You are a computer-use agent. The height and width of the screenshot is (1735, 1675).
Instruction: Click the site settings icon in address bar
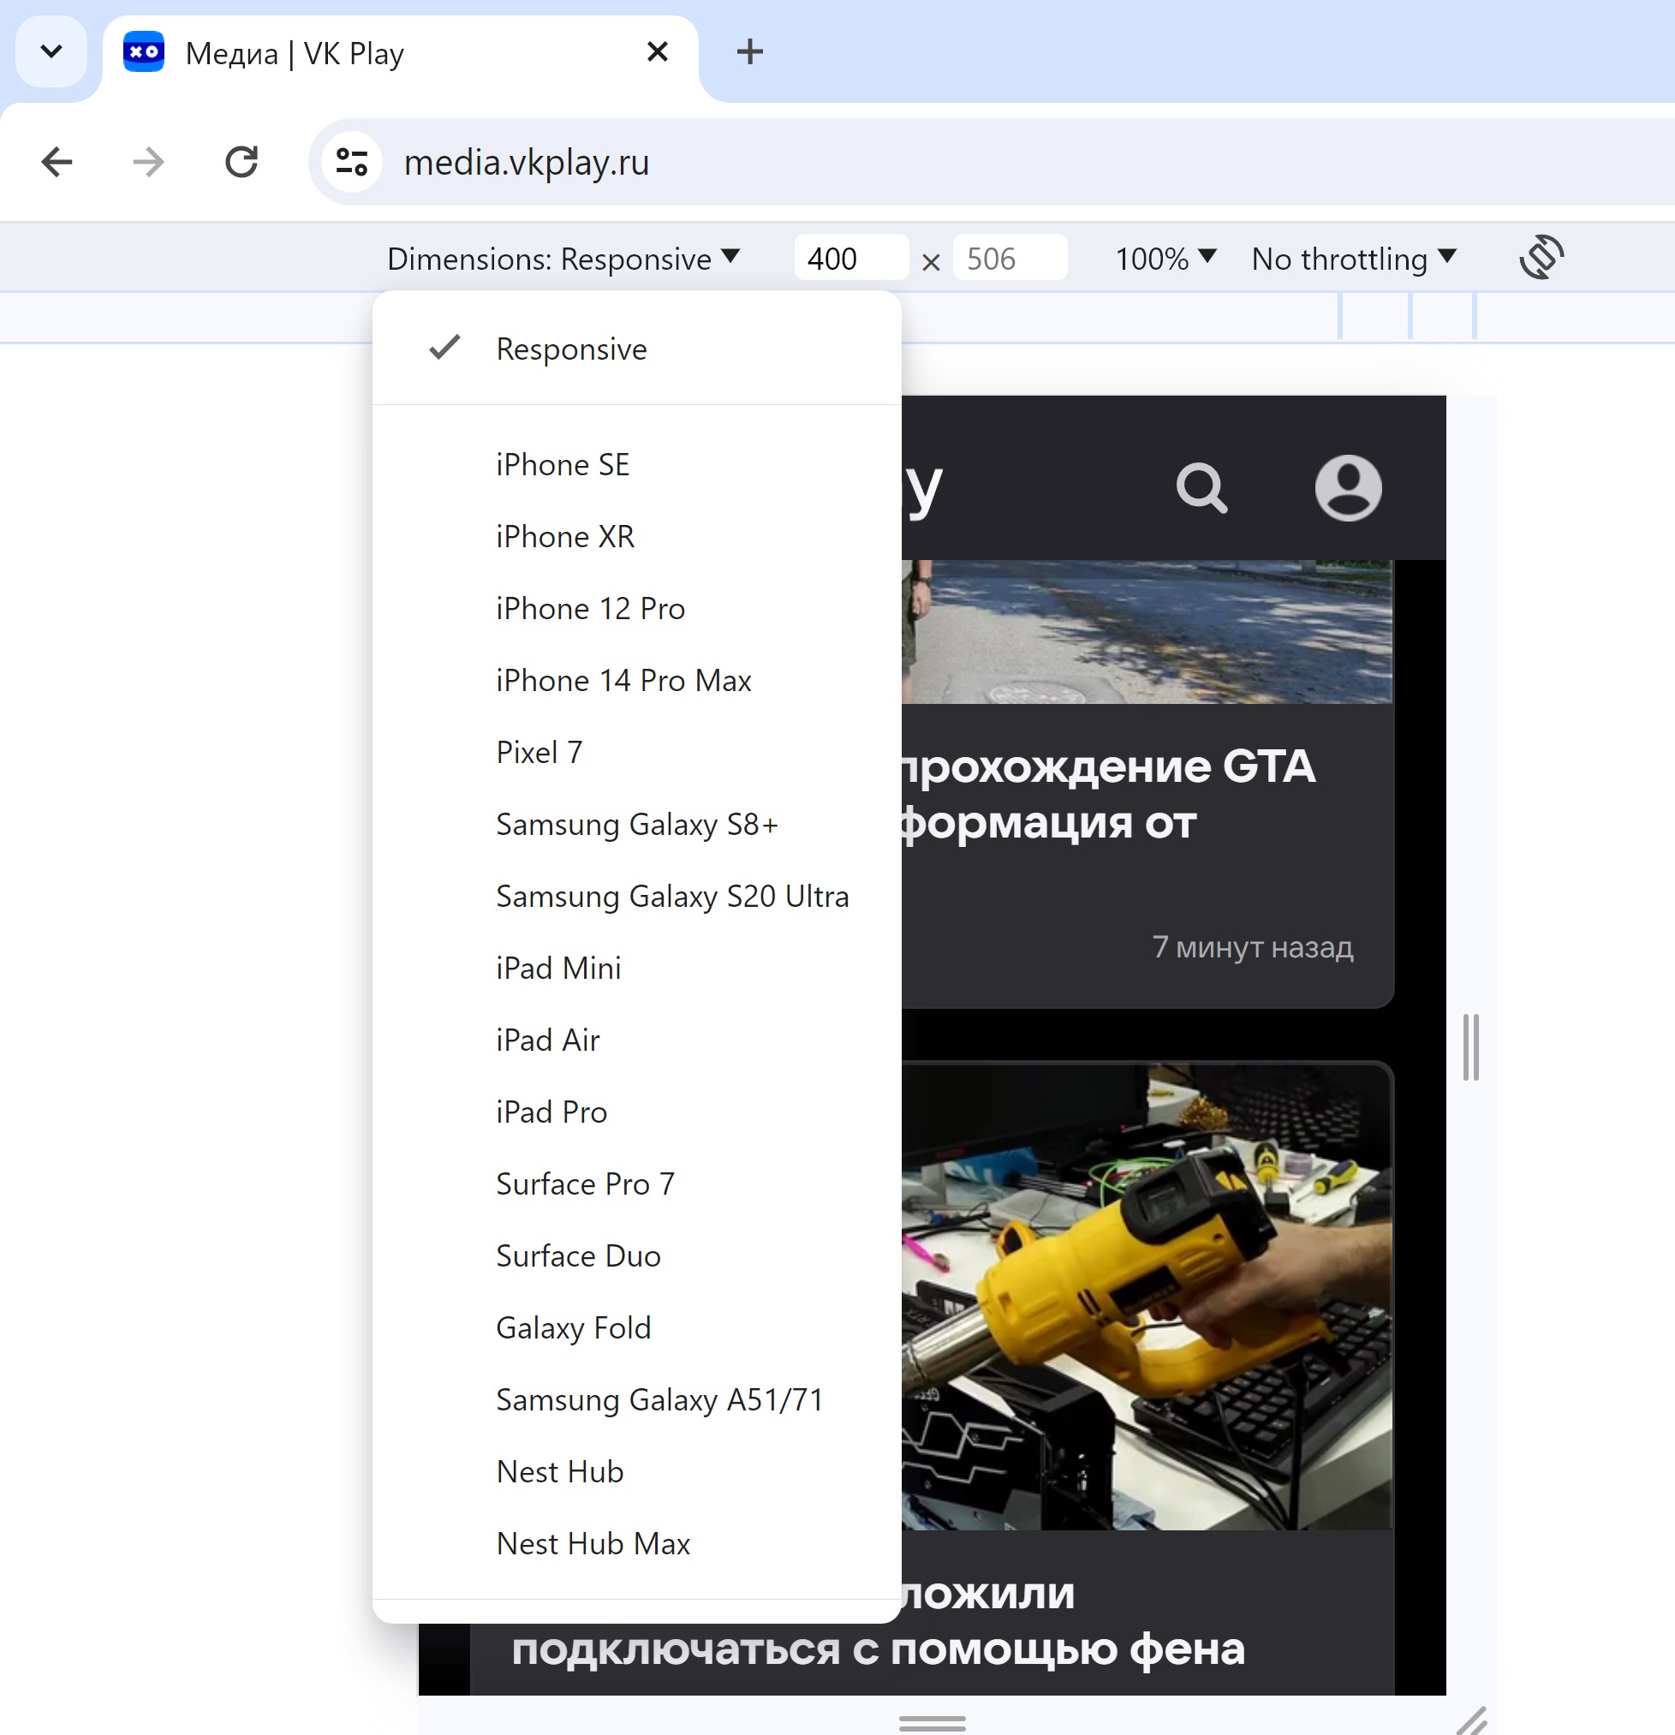349,161
